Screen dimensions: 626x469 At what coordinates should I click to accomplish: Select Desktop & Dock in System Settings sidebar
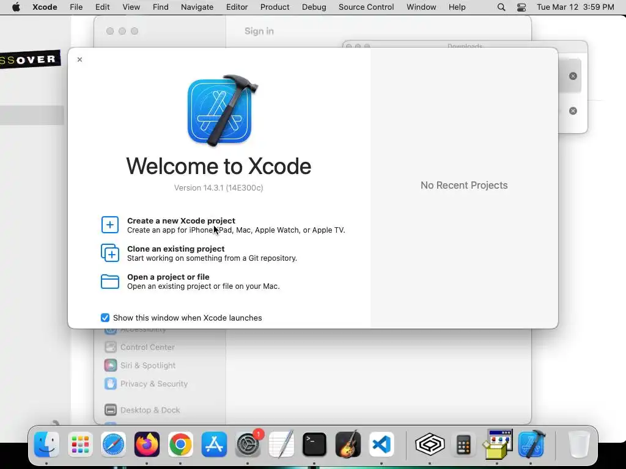point(142,410)
